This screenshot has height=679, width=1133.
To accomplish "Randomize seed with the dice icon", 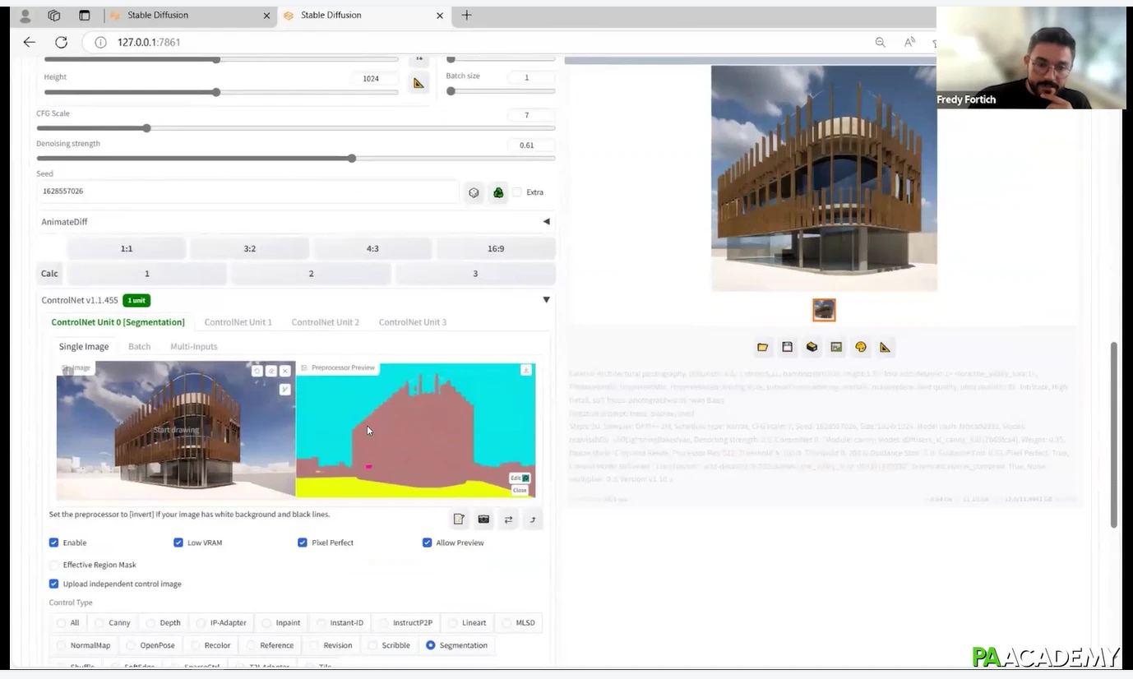I will click(474, 192).
